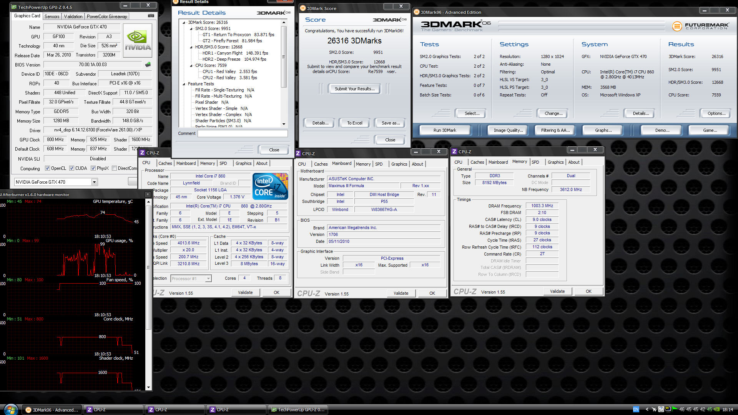Viewport: 738px width, 415px height.
Task: Open the SPD tab in Memory CPU-Z window
Action: tap(535, 162)
